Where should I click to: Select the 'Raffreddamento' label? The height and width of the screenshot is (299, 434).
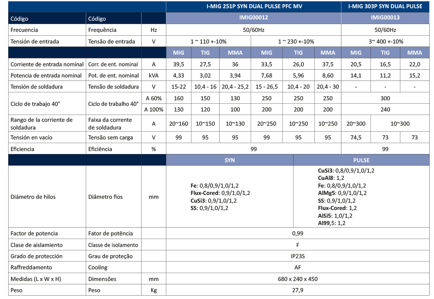[31, 268]
